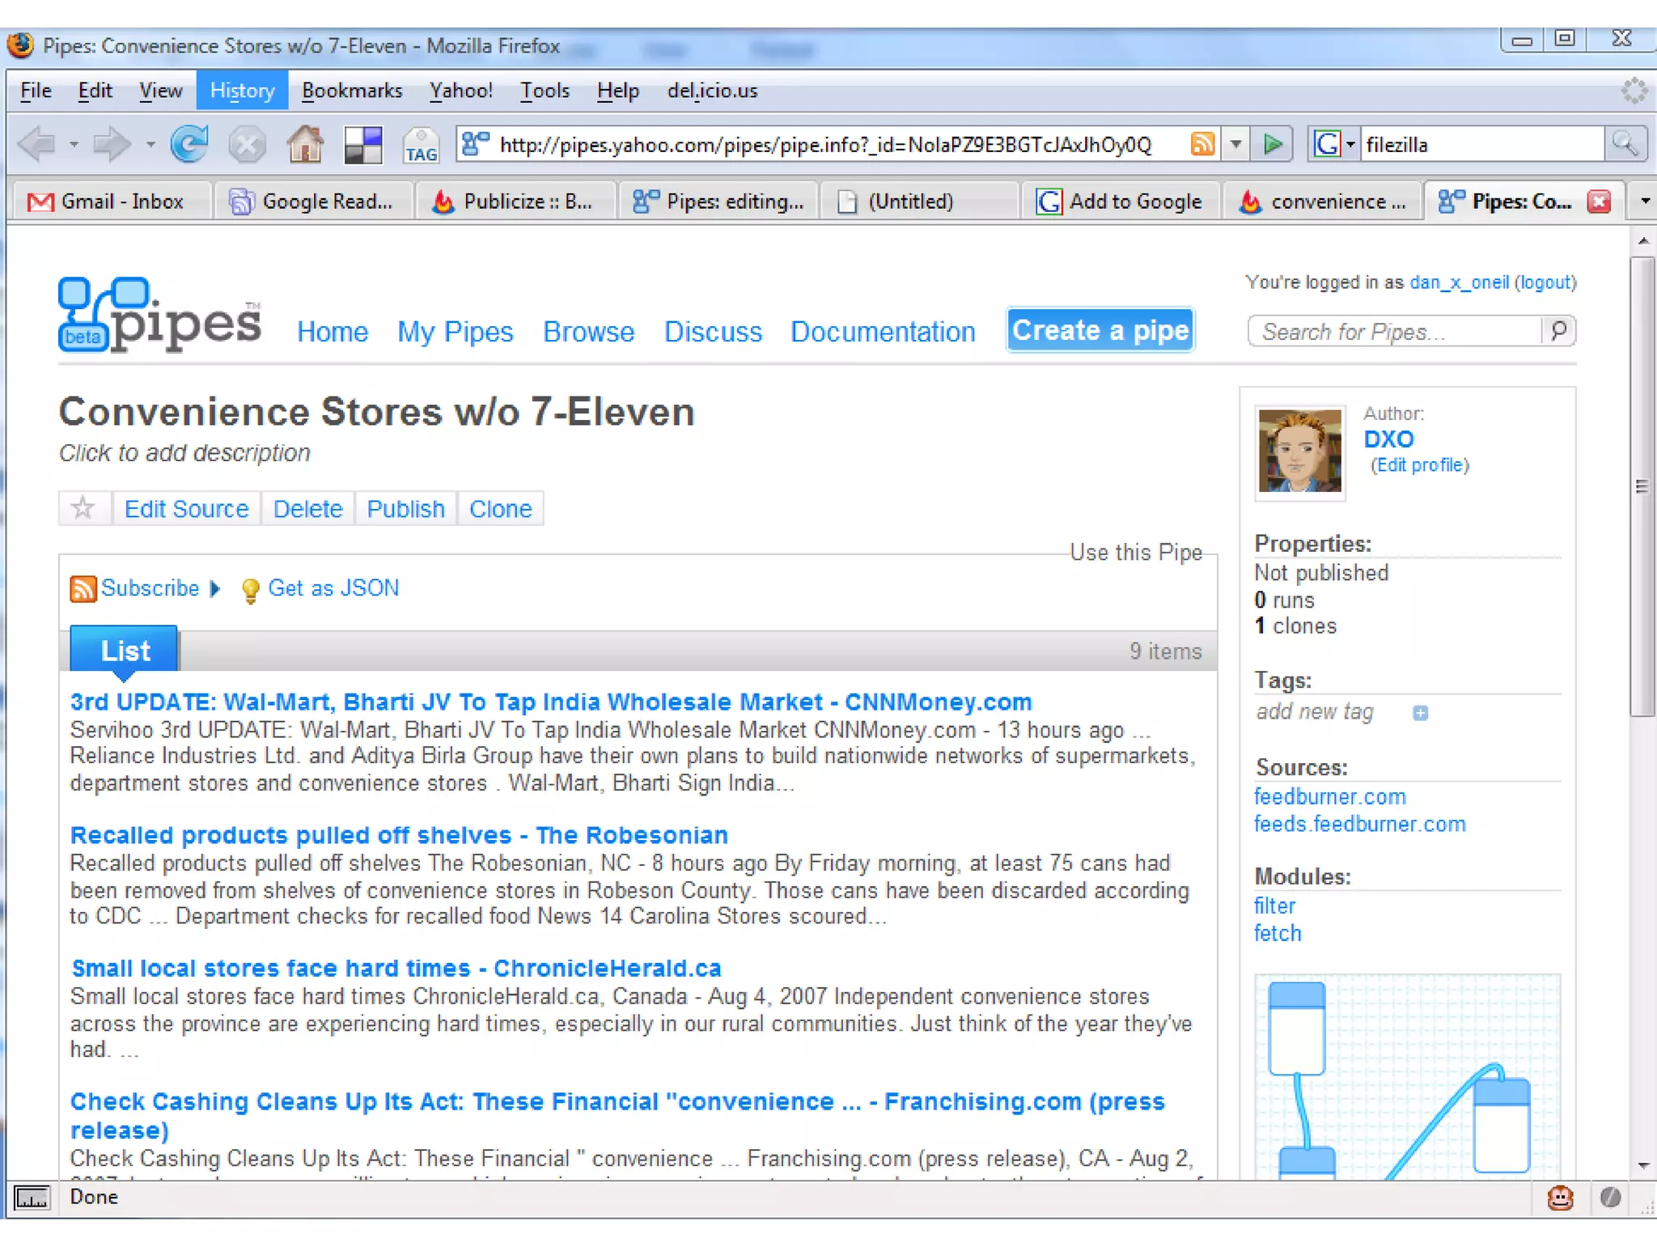1657x1243 pixels.
Task: Click the del.icio.us TAG icon
Action: click(x=421, y=146)
